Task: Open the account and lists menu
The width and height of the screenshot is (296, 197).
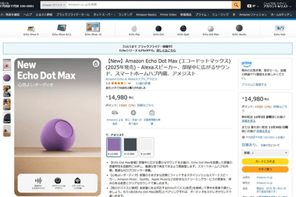Action: pos(277,5)
